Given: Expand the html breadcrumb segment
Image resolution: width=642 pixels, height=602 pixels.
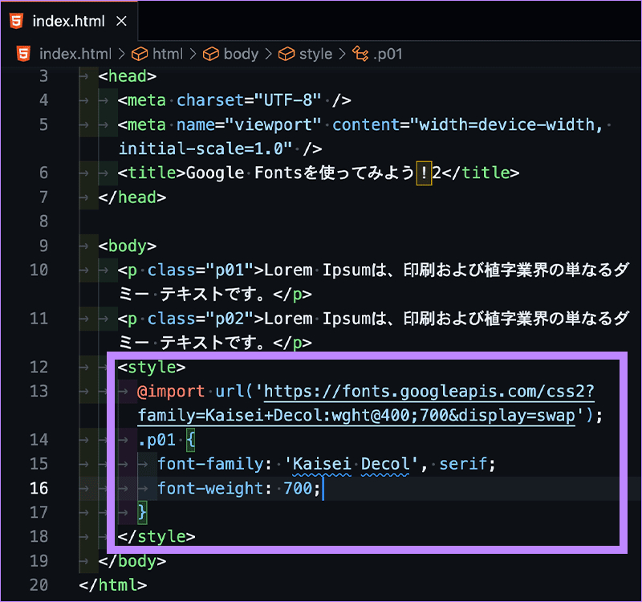Looking at the screenshot, I should [x=168, y=55].
